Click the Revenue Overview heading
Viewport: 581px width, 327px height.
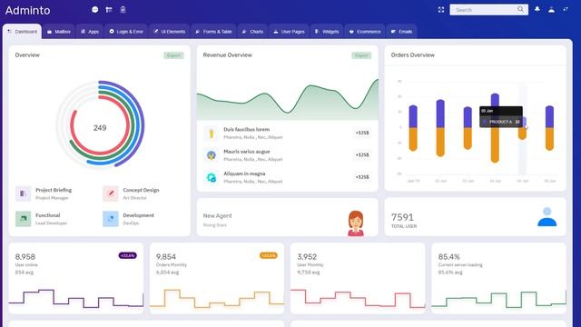pos(228,54)
